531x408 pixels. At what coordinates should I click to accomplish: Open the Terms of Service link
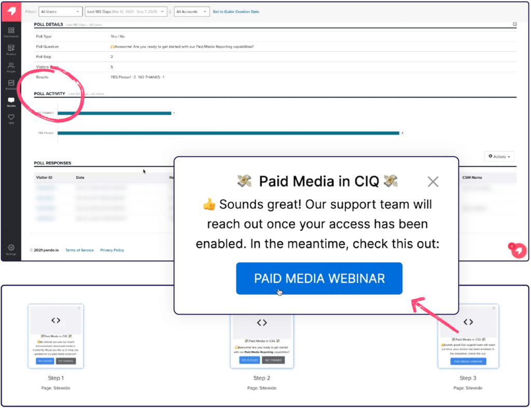pyautogui.click(x=79, y=250)
